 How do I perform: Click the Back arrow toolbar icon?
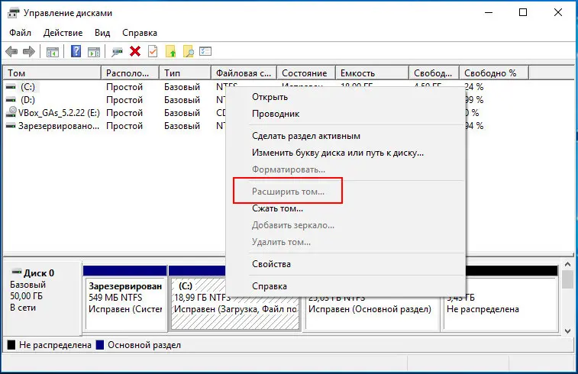11,52
